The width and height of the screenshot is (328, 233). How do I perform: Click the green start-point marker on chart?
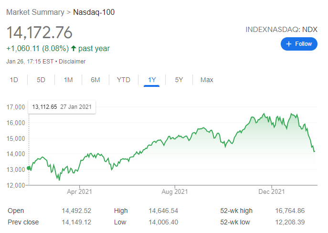[29, 168]
